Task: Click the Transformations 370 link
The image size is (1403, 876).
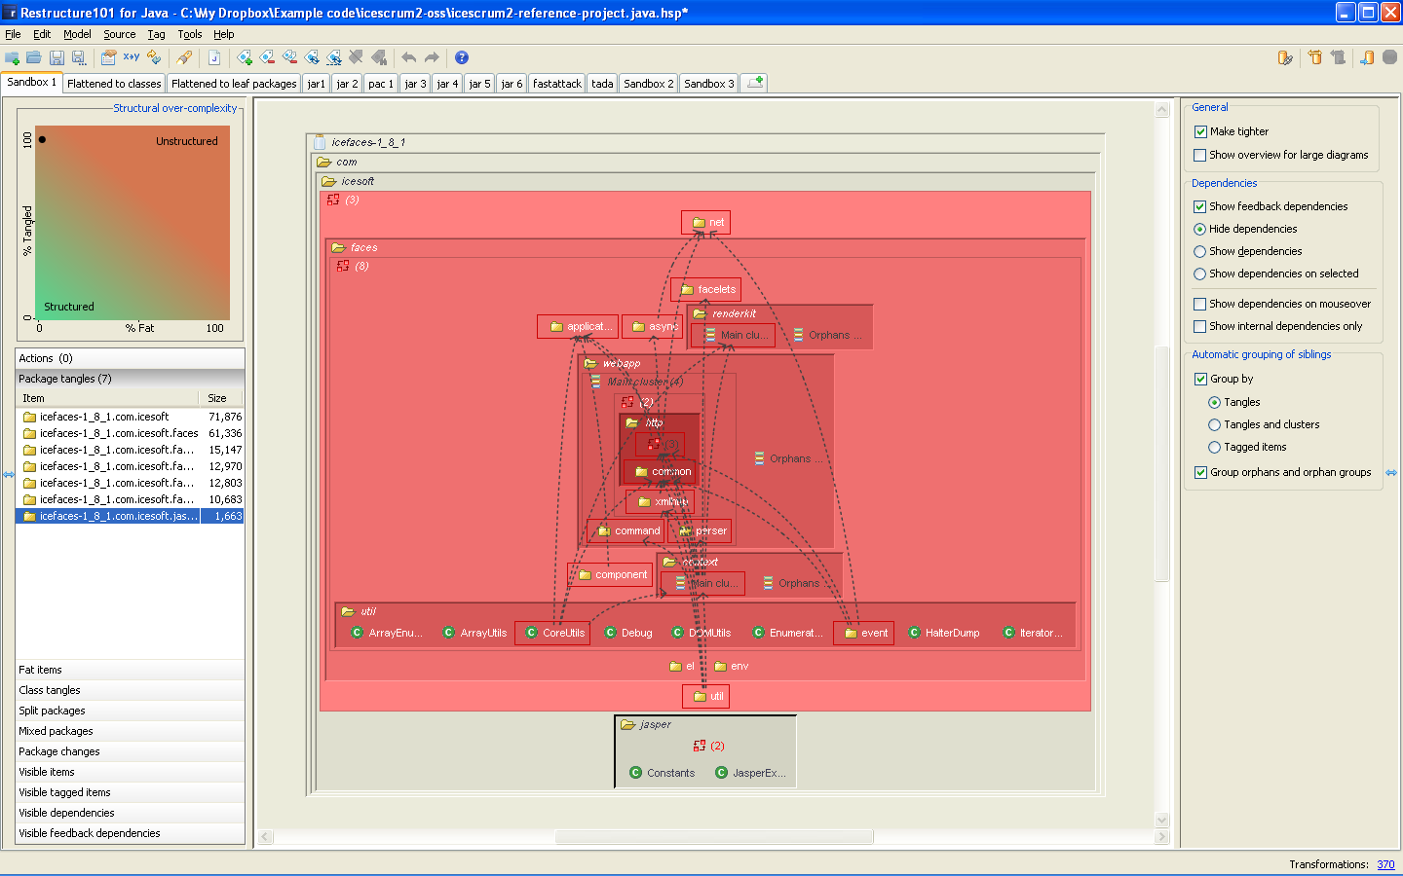Action: click(x=1385, y=864)
